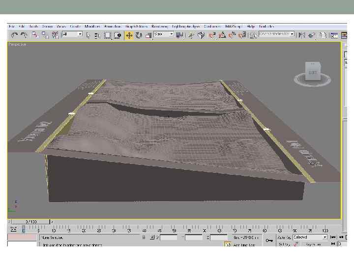Toggle the 3D Snaps icon
354x265 pixels.
click(212, 35)
